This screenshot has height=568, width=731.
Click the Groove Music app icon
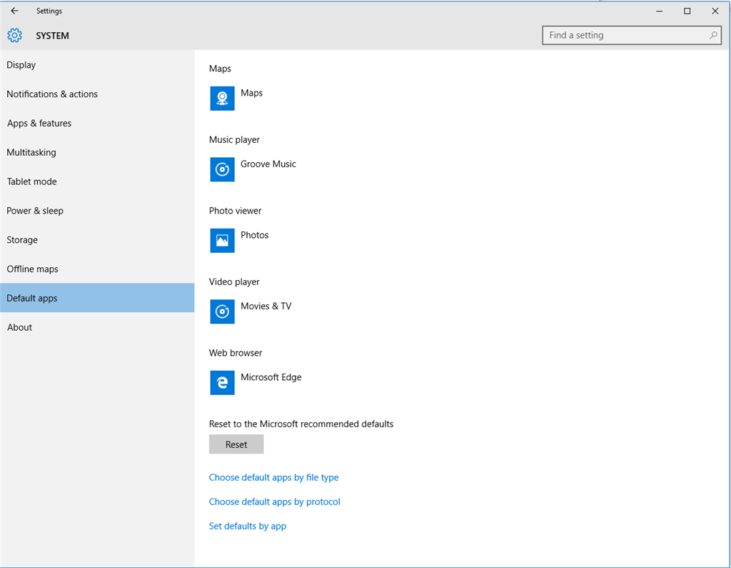point(222,169)
